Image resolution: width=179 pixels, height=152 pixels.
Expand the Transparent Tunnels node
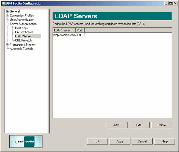[x=7, y=45]
